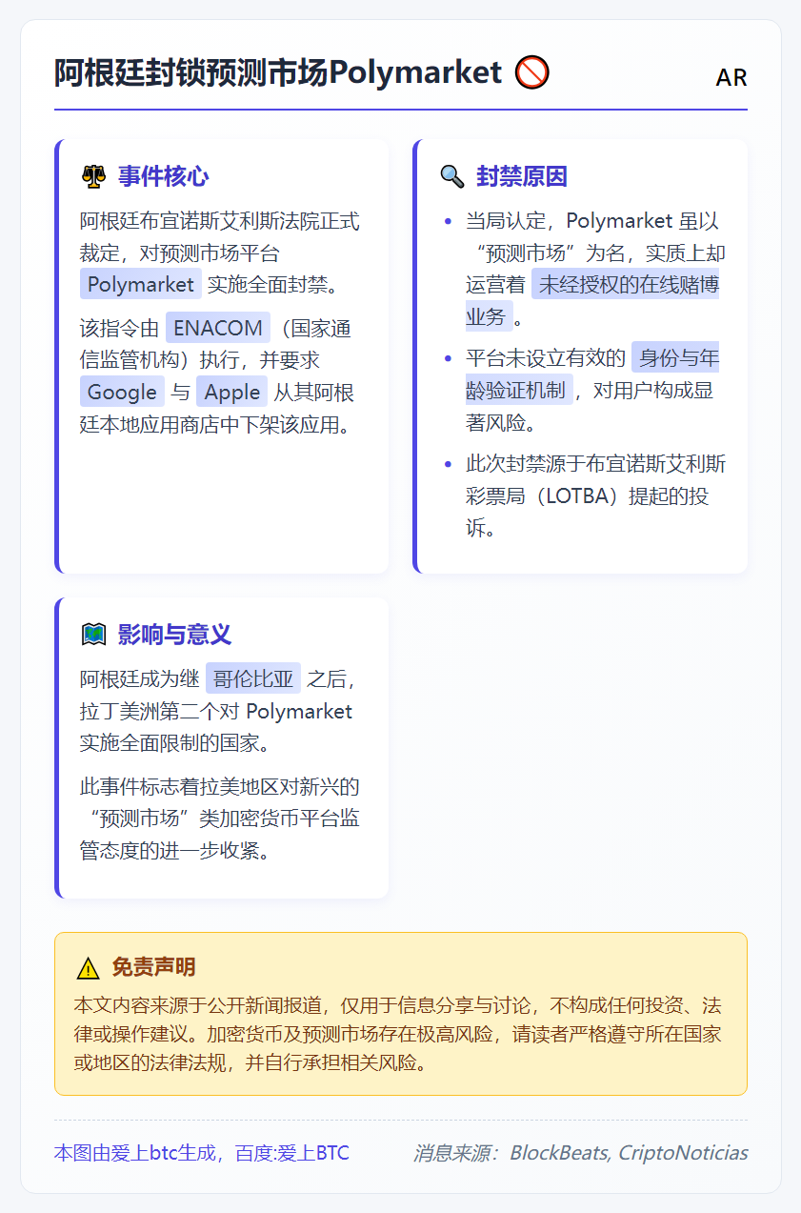Click the paragraph starting 阿根廷布宜诺斯艾利斯法院正式
The image size is (801, 1213).
(x=222, y=253)
